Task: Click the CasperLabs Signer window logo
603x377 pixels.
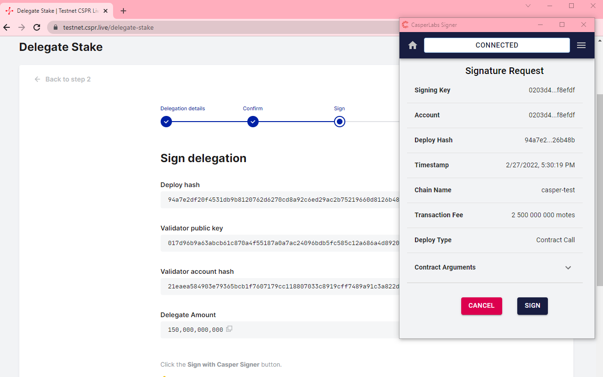Action: coord(405,25)
